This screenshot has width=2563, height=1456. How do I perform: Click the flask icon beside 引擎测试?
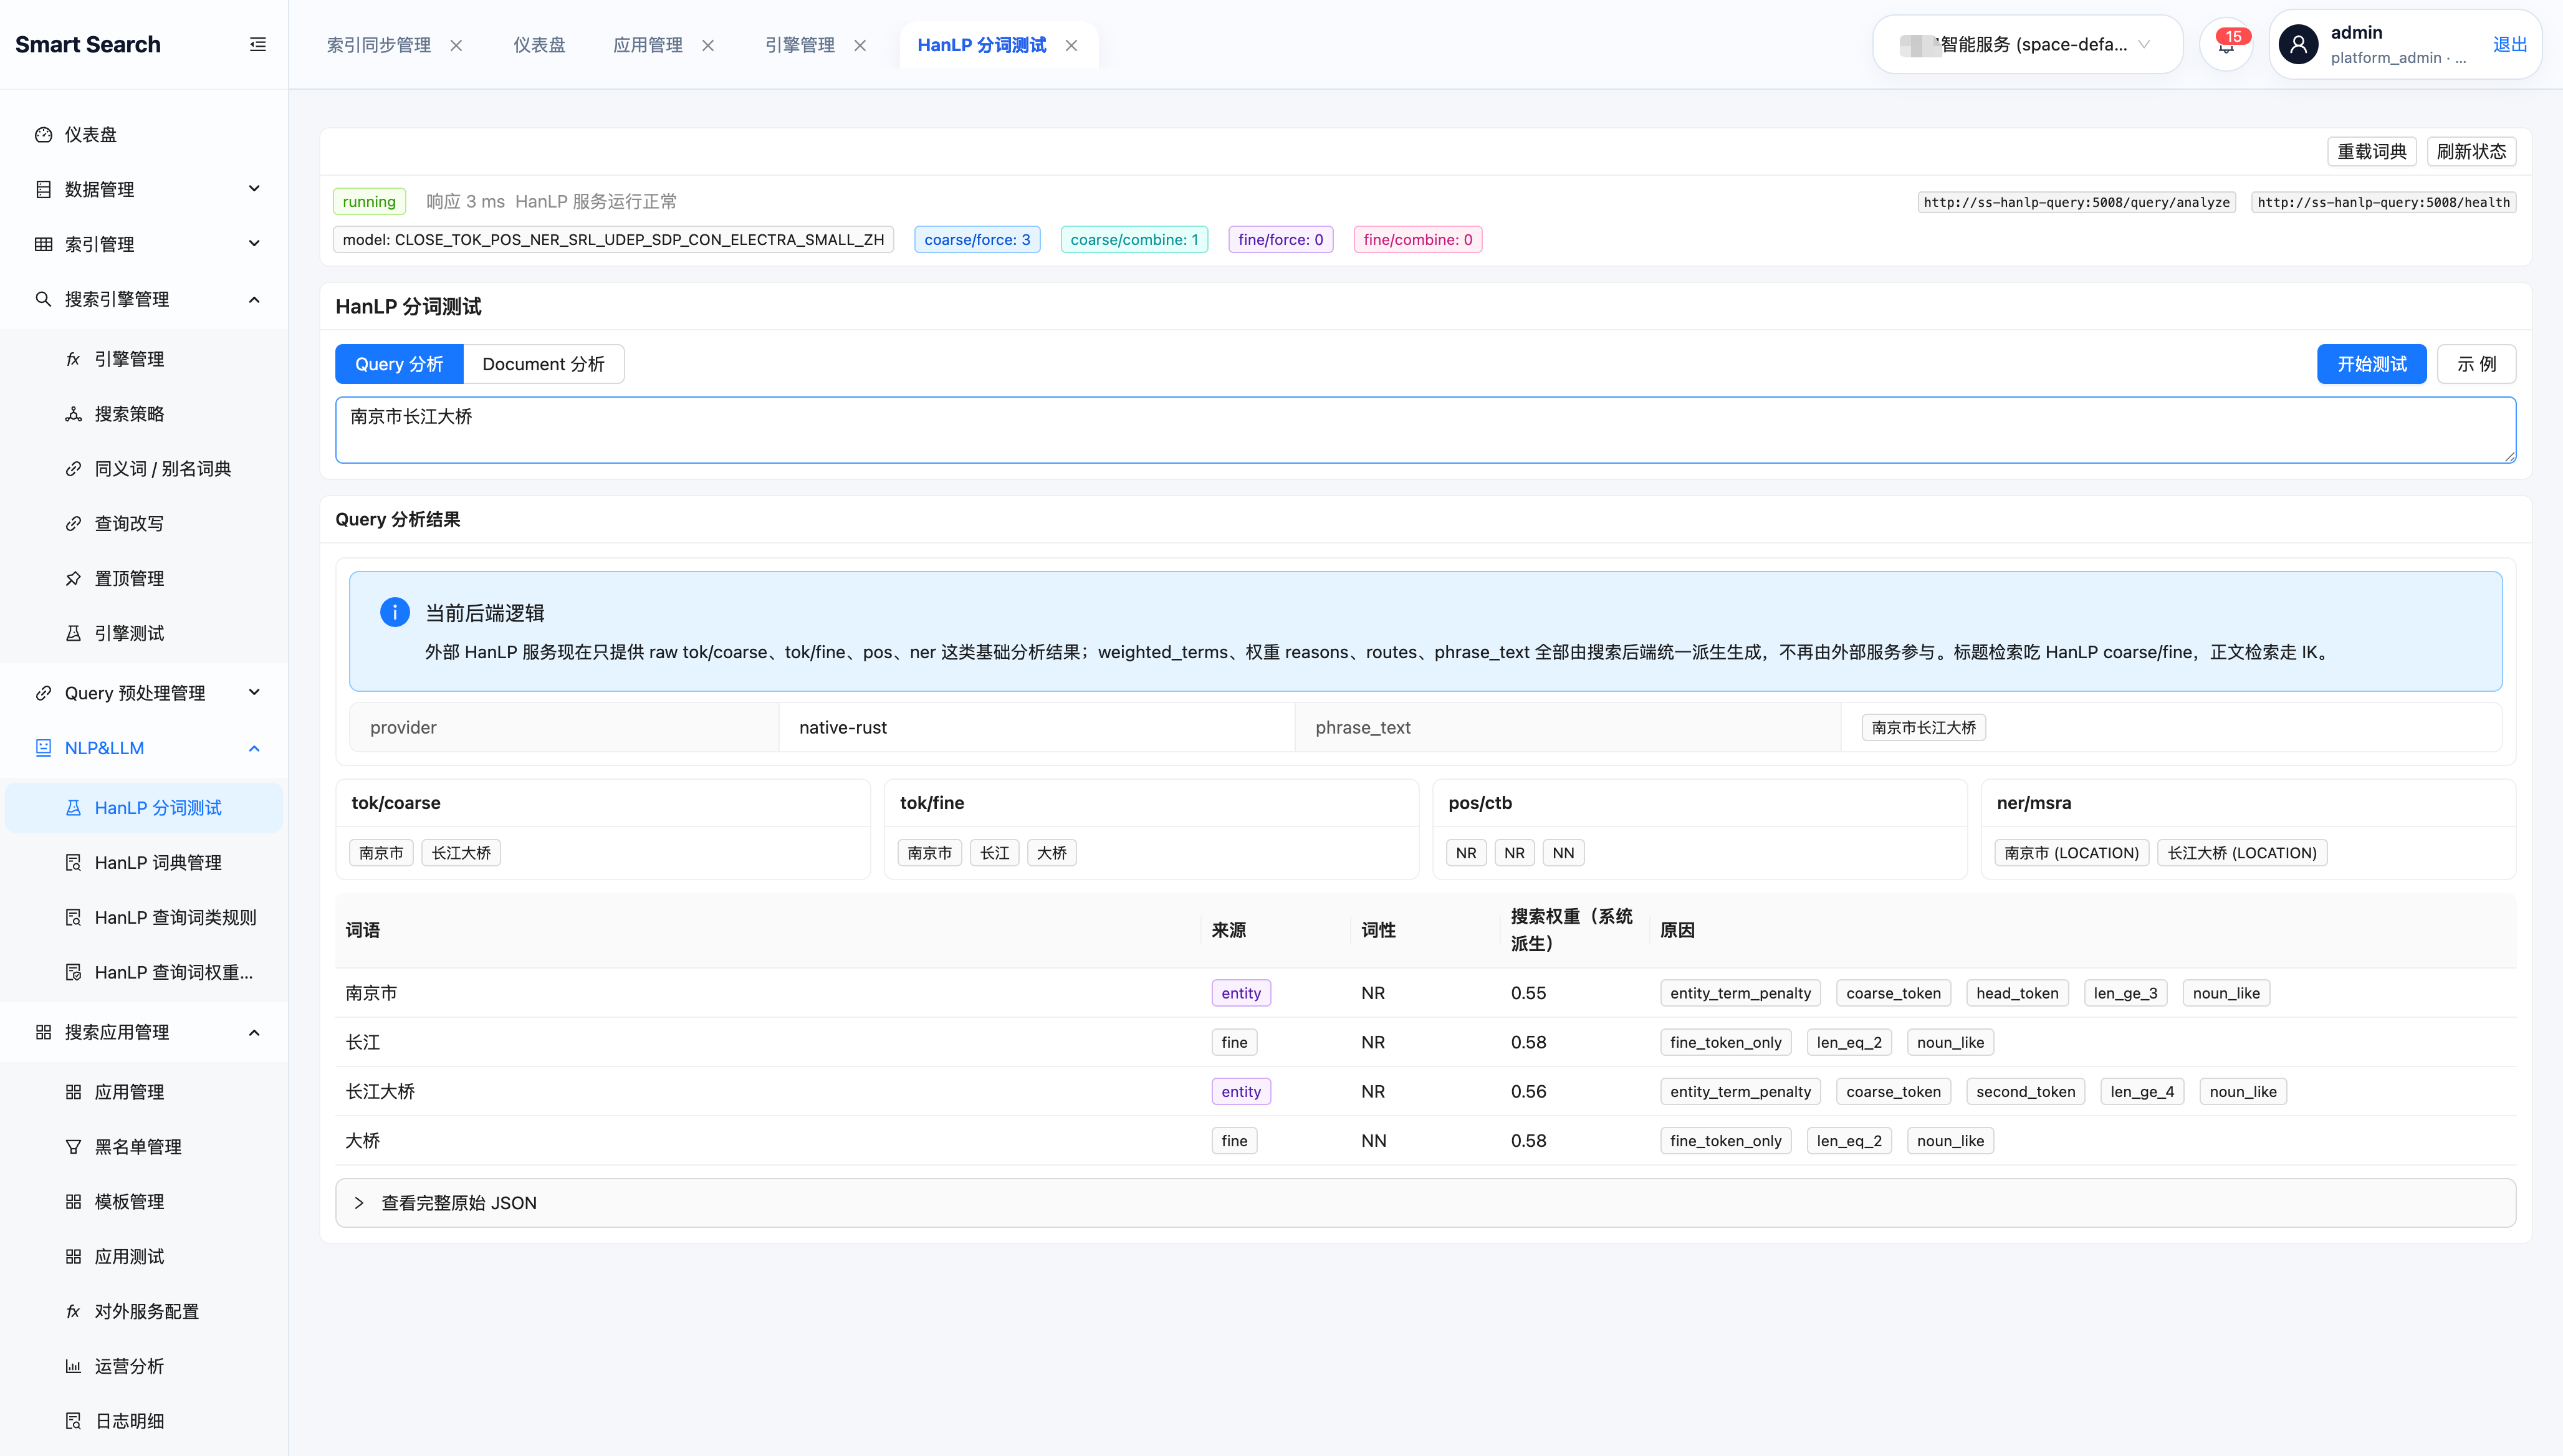click(x=73, y=633)
